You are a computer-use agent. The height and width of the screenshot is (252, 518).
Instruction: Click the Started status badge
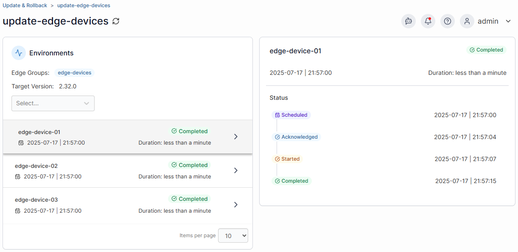(287, 159)
